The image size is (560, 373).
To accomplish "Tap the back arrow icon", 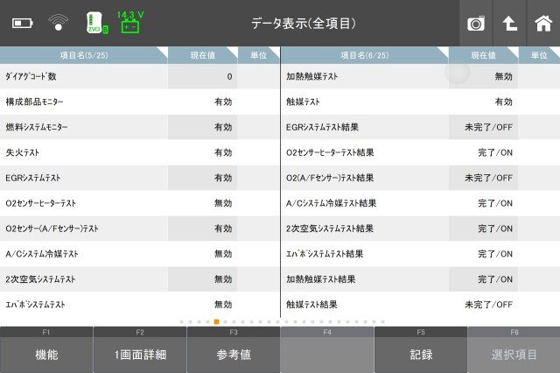I will (x=509, y=24).
